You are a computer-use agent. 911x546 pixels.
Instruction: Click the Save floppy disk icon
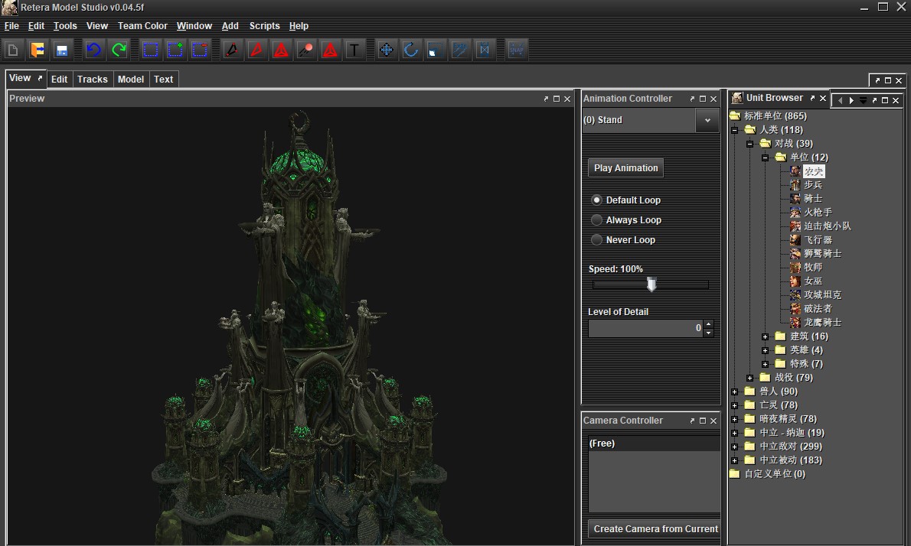tap(61, 50)
